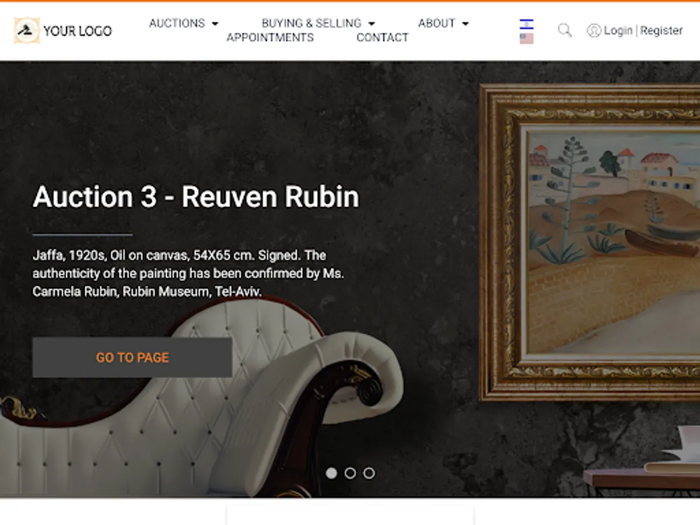Open the Appointments menu item
The width and height of the screenshot is (700, 525).
click(270, 37)
